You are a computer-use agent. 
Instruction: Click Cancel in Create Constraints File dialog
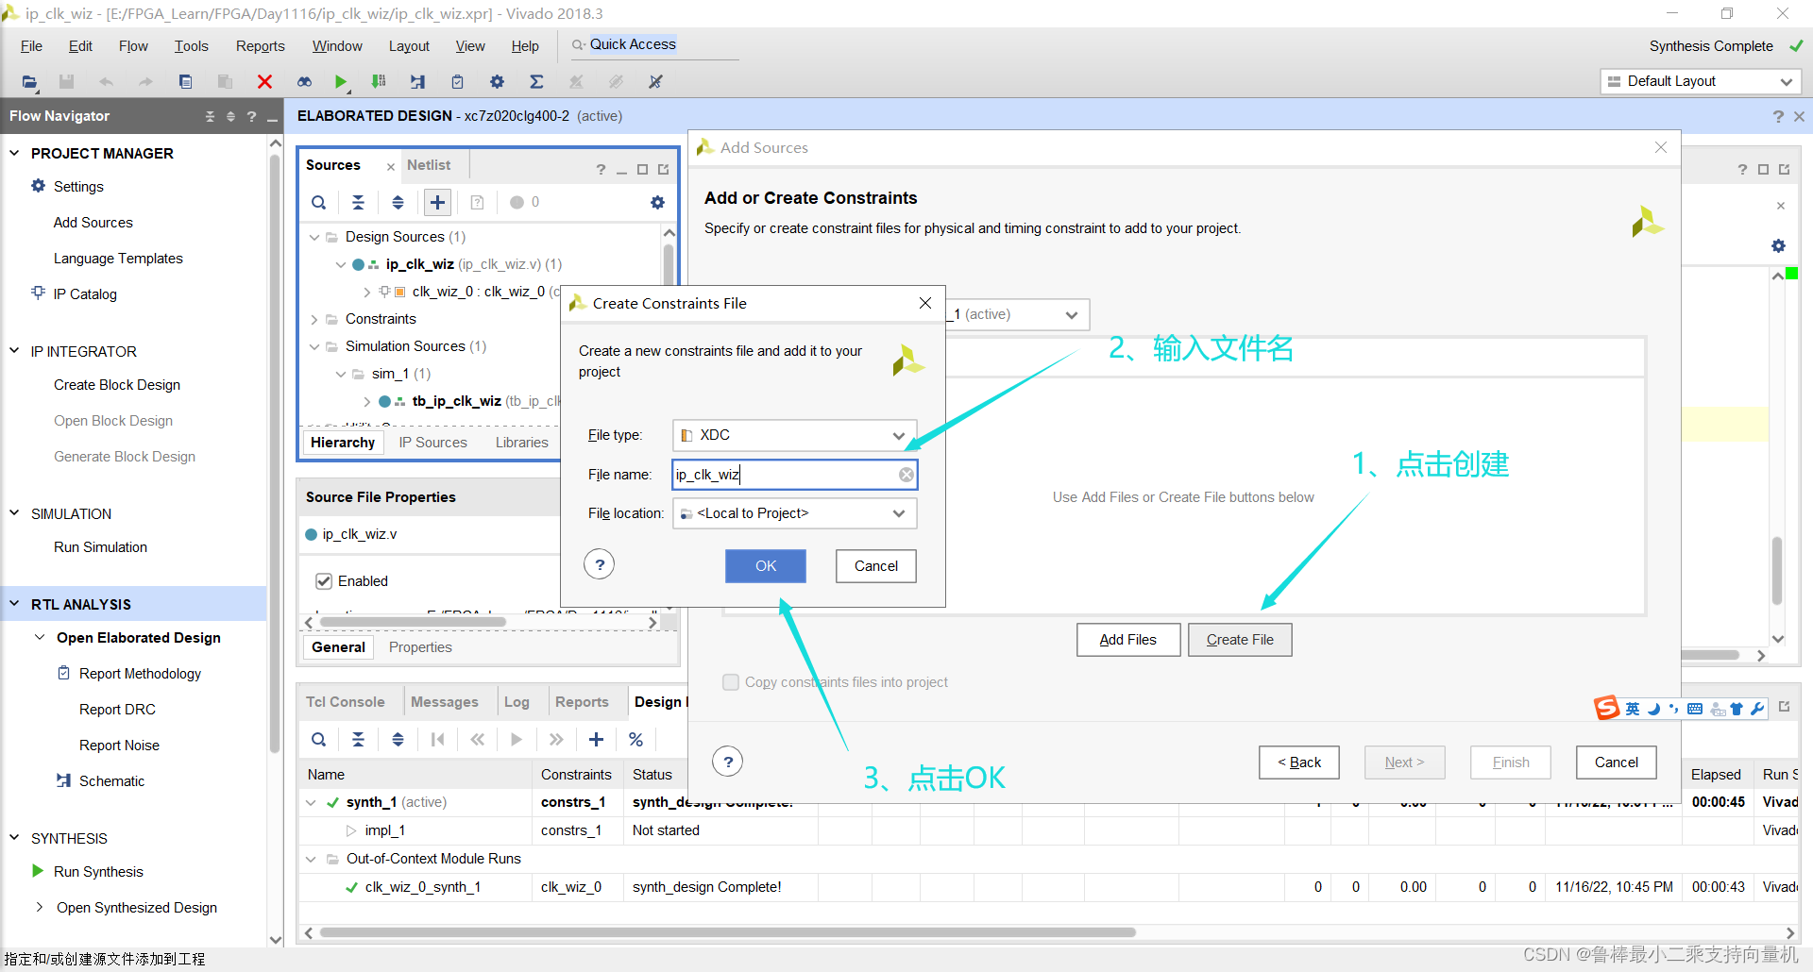(x=876, y=566)
